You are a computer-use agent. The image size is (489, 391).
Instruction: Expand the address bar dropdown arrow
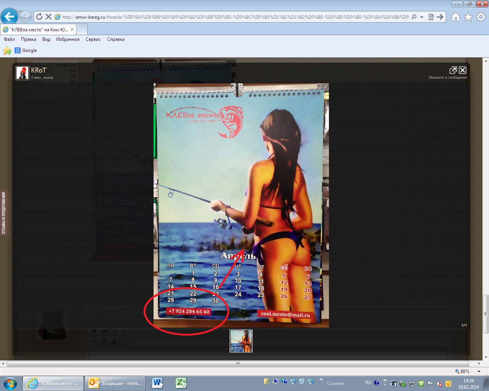click(x=422, y=17)
